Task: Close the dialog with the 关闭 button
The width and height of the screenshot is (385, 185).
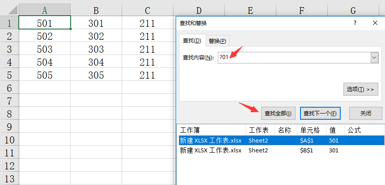Action: (x=365, y=114)
